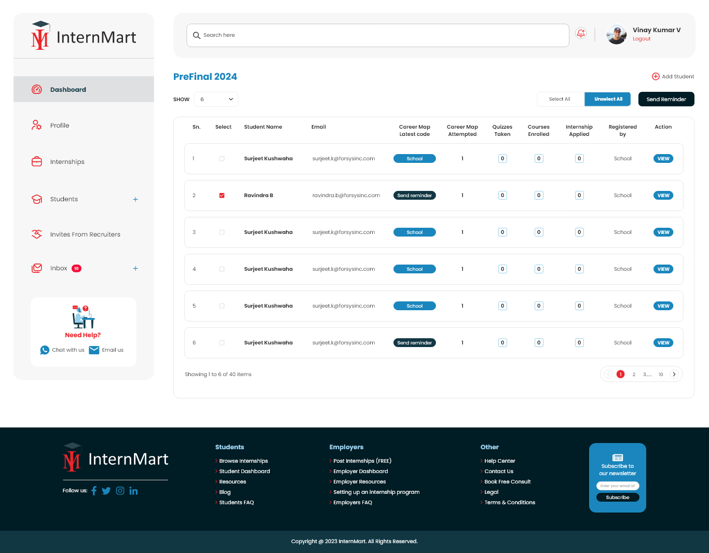Uncheck Ravindra B's selection checkbox
Image resolution: width=709 pixels, height=553 pixels.
pyautogui.click(x=222, y=195)
